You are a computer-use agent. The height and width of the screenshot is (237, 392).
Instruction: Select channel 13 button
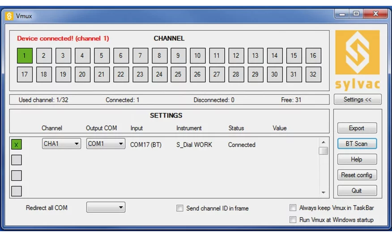click(x=256, y=56)
